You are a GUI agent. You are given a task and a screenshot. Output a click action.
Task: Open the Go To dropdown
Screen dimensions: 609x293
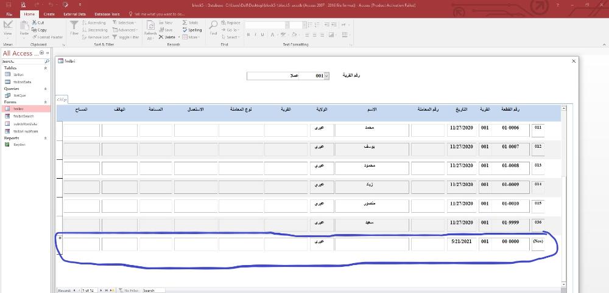[230, 30]
